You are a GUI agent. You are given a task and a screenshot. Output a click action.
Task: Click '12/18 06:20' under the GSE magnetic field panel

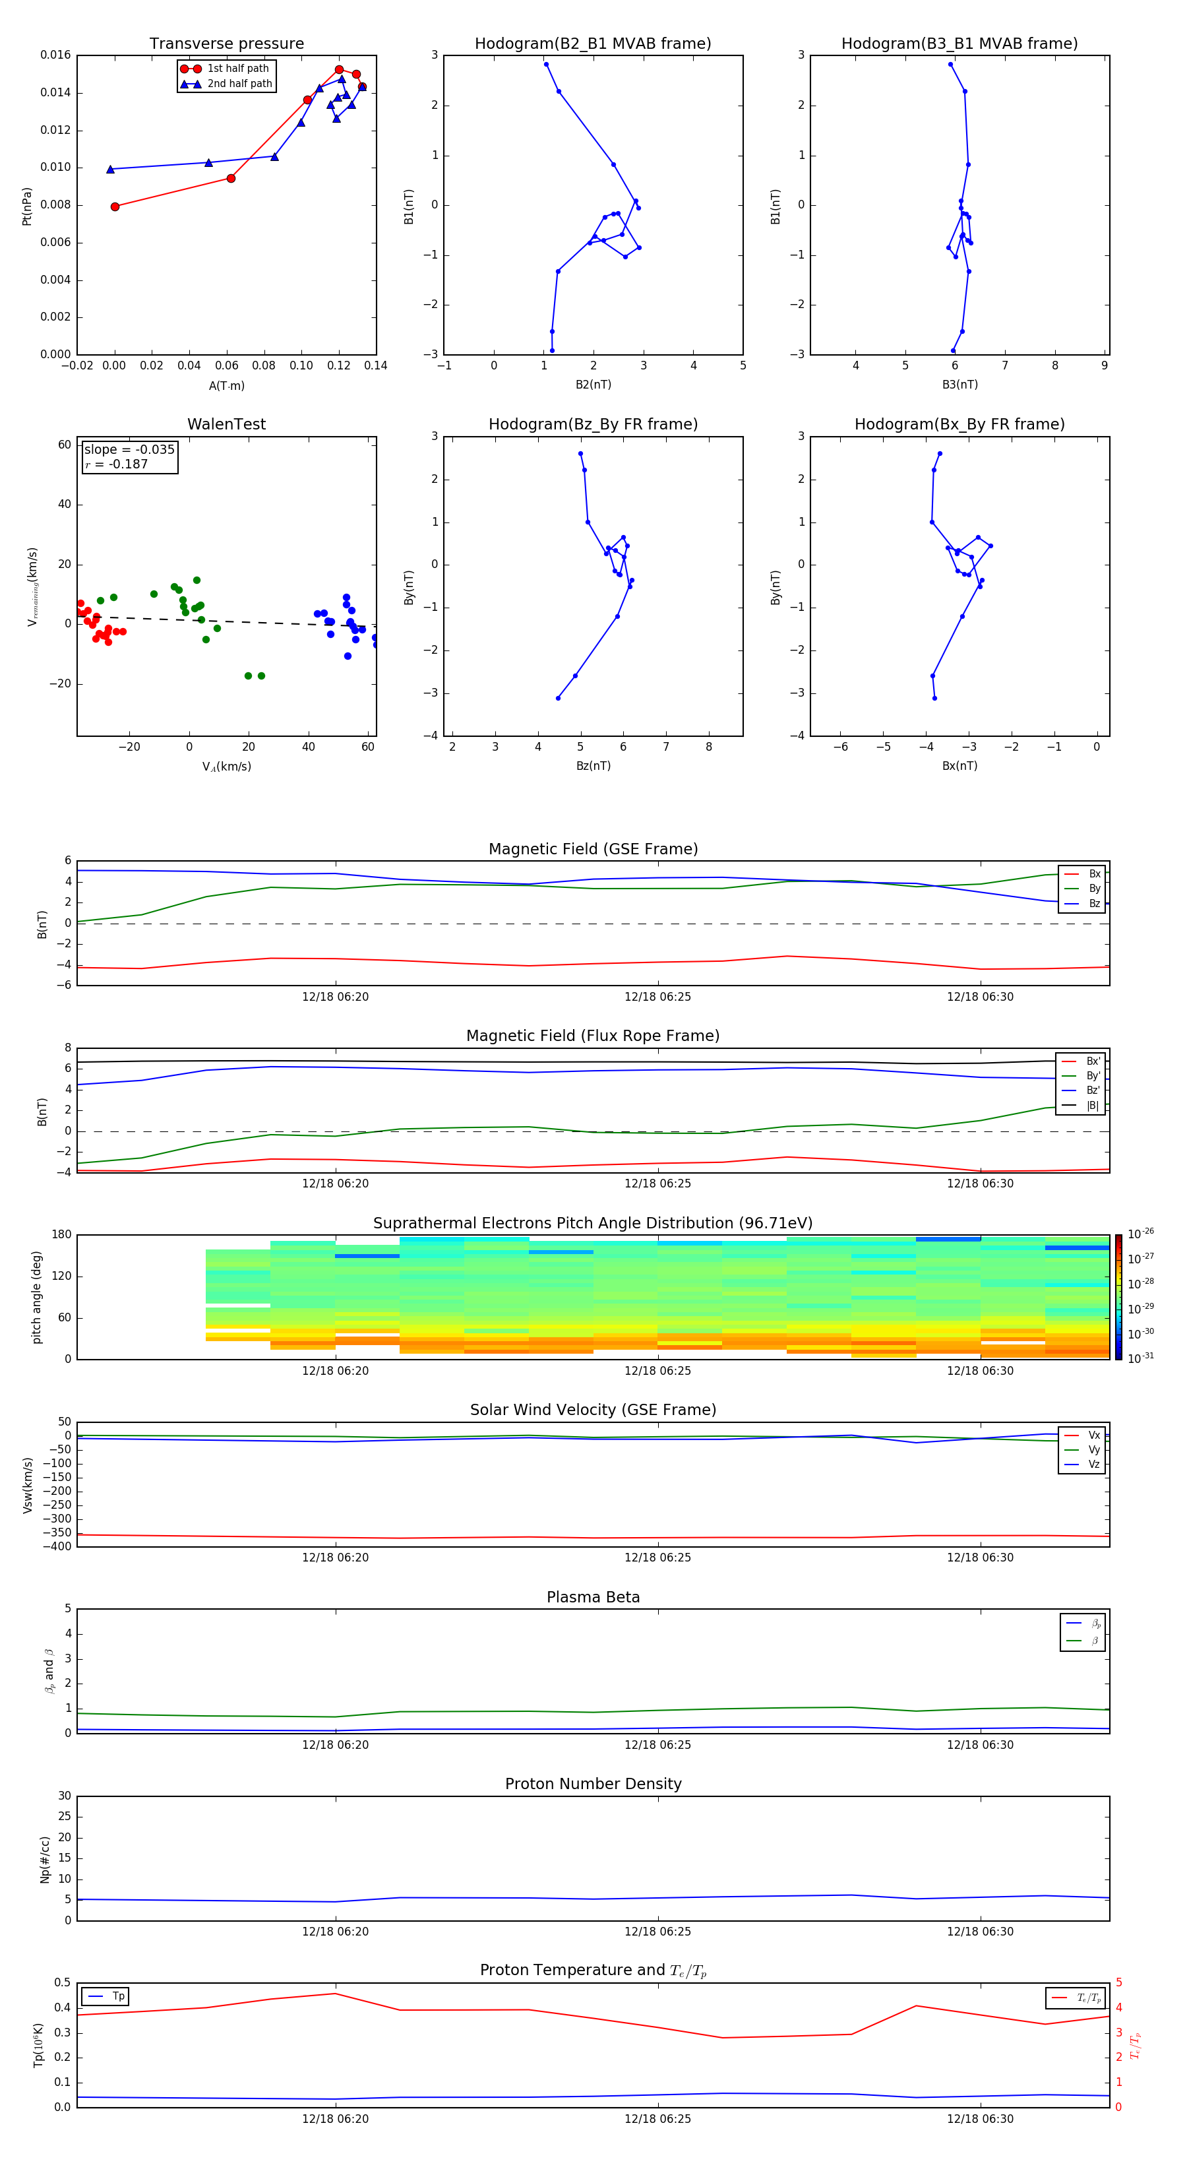tap(336, 997)
